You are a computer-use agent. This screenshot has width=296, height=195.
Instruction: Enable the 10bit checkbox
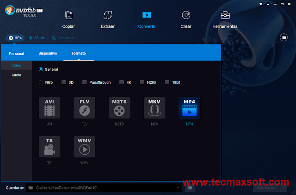(x=167, y=82)
